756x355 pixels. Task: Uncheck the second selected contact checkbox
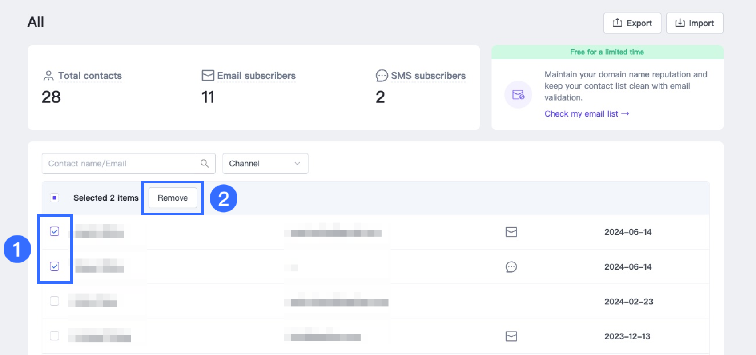pos(55,266)
